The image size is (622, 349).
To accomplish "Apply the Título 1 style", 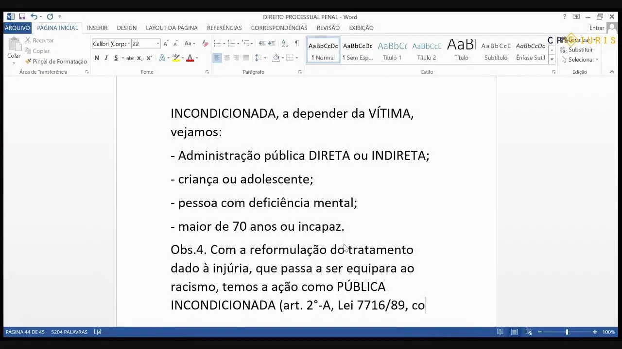I will coord(392,50).
